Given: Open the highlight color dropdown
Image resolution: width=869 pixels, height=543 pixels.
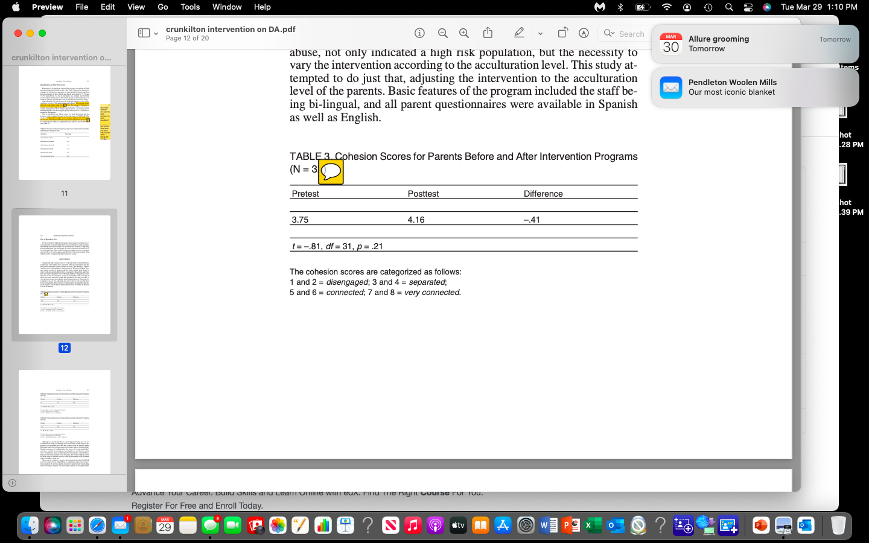Looking at the screenshot, I should click(540, 33).
